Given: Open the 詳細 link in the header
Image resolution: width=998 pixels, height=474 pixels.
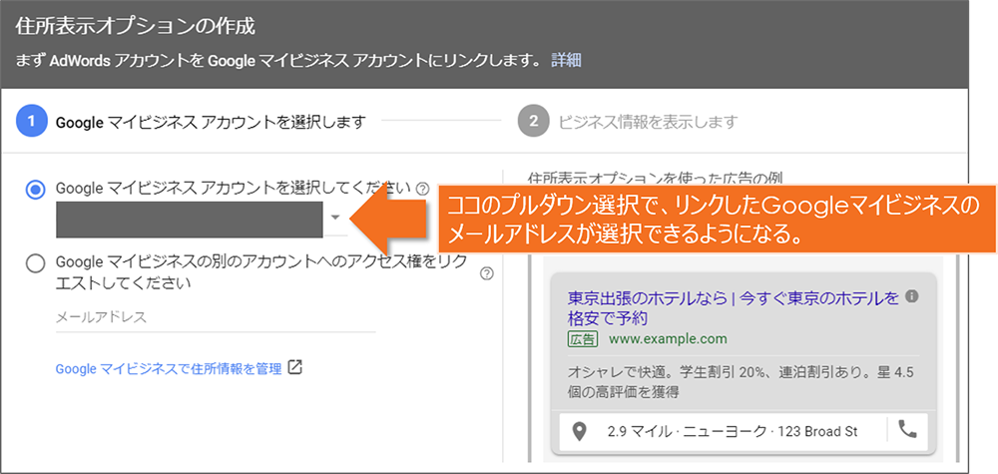Looking at the screenshot, I should point(566,61).
